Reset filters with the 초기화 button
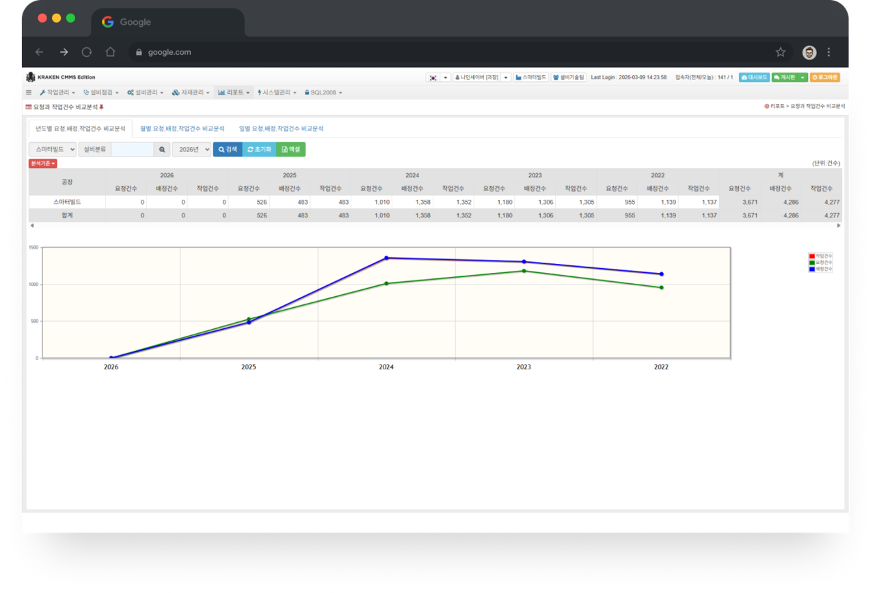875x593 pixels. pyautogui.click(x=259, y=149)
